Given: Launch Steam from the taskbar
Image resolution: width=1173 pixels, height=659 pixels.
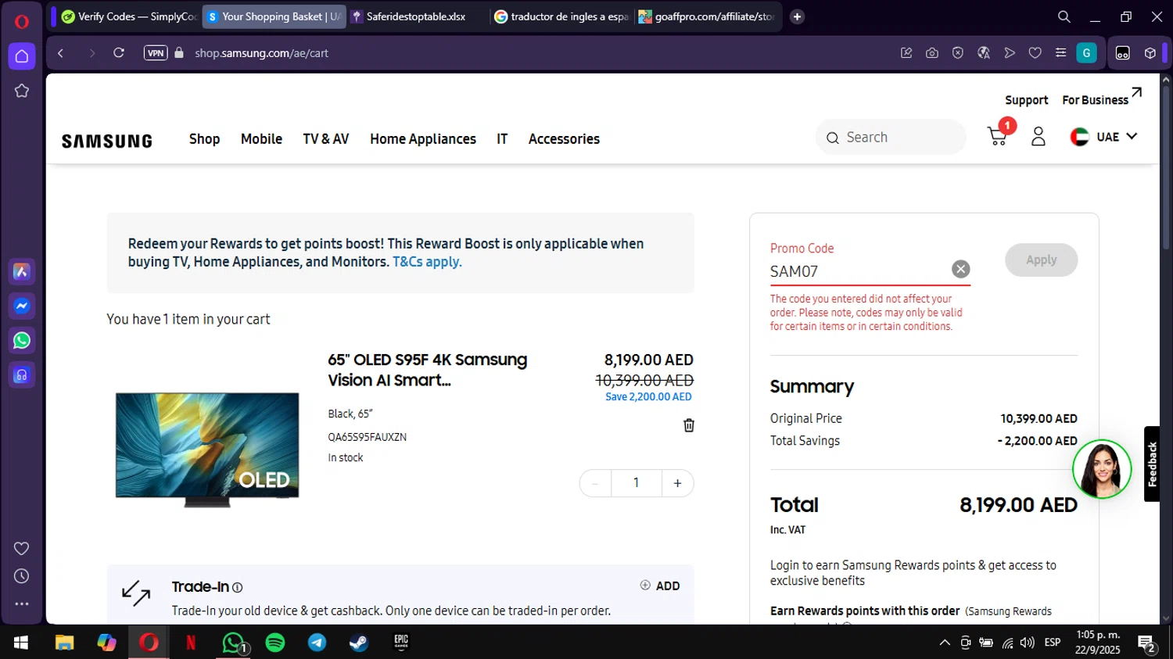Looking at the screenshot, I should (359, 643).
